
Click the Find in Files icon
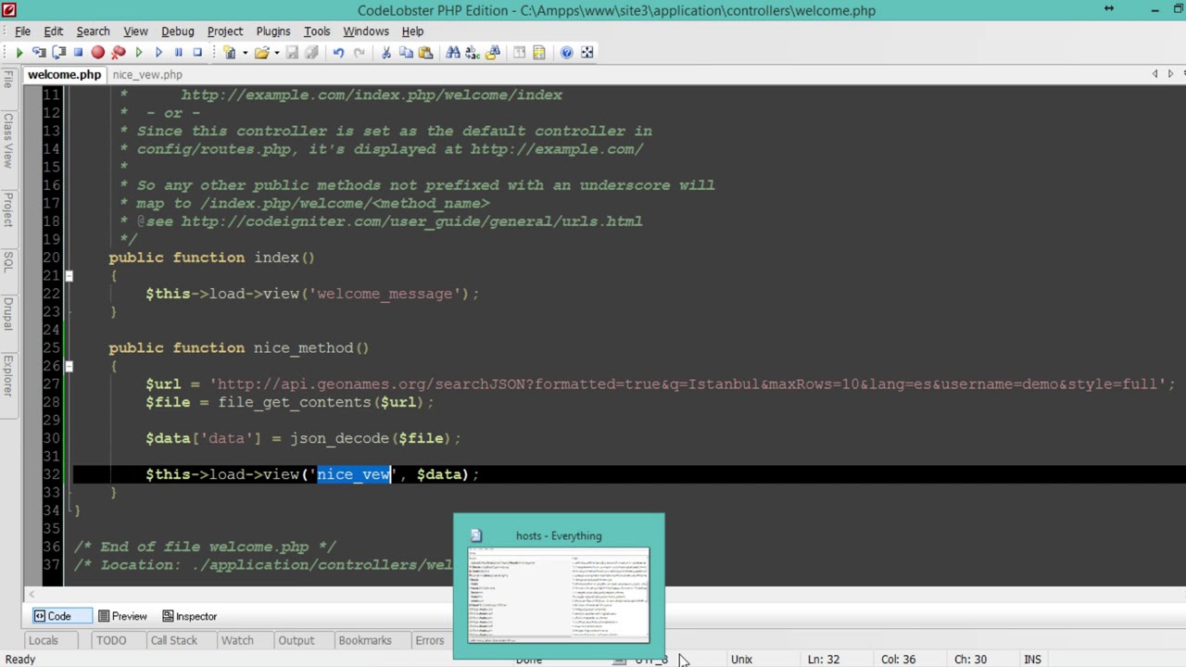[493, 53]
